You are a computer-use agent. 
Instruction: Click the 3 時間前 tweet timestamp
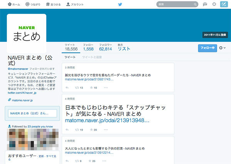tap(70, 67)
